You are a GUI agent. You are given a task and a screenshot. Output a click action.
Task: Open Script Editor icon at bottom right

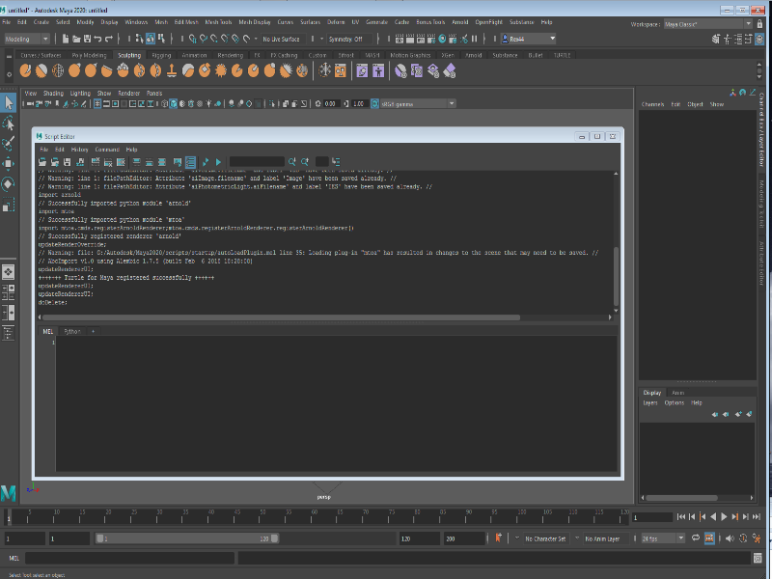[758, 558]
